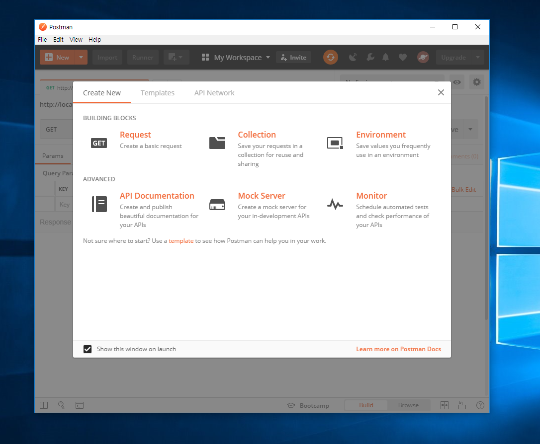
Task: Click the API Documentation link
Action: click(157, 196)
